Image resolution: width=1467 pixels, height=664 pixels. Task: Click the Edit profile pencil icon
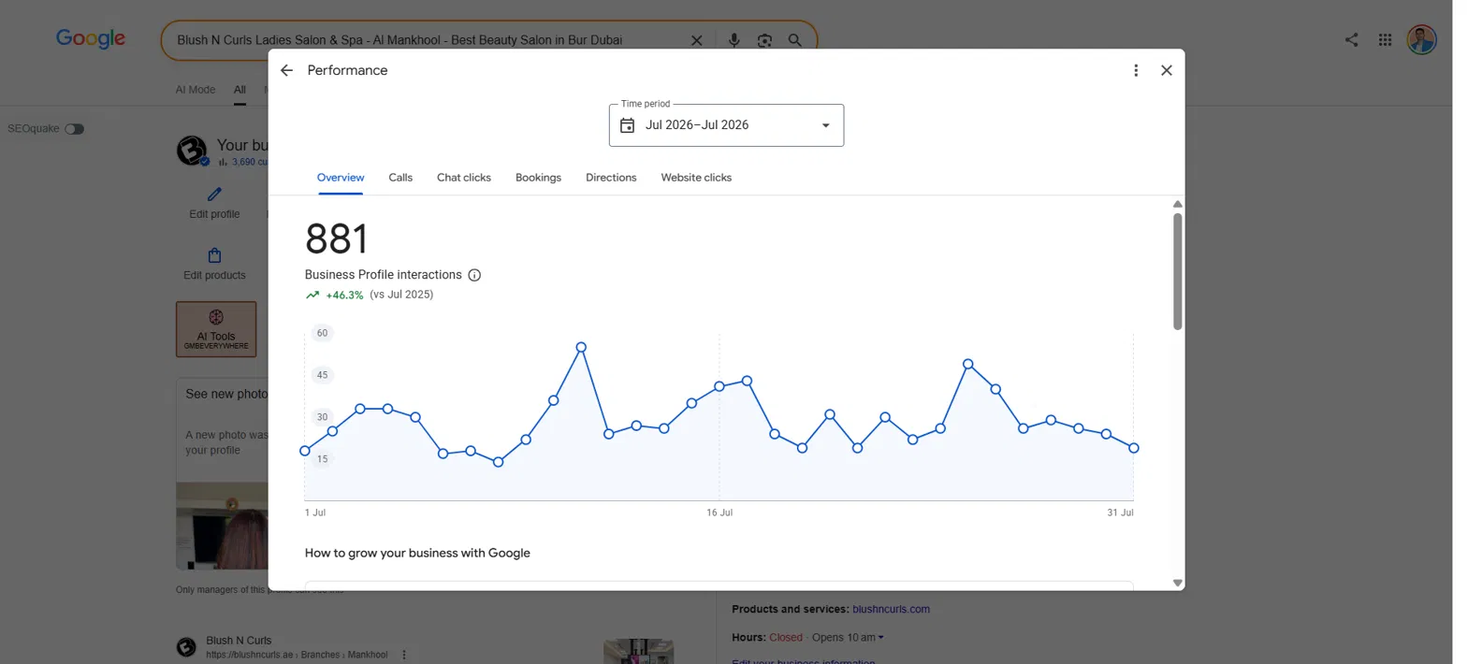pos(214,195)
